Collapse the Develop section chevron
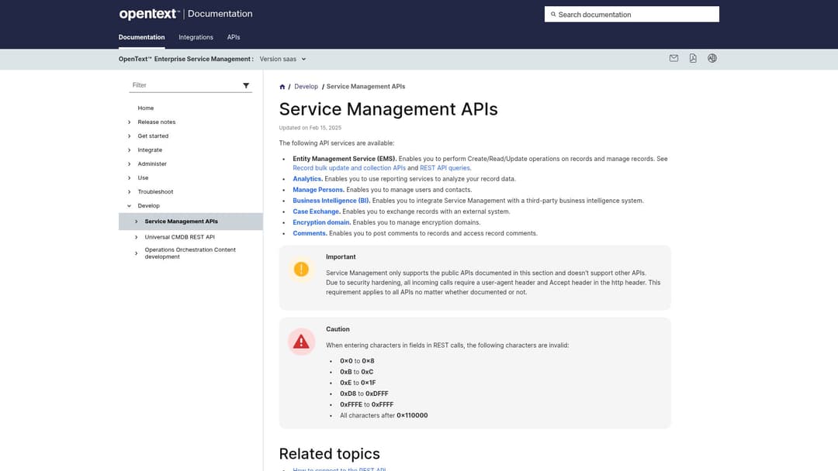This screenshot has height=471, width=838. click(x=130, y=206)
